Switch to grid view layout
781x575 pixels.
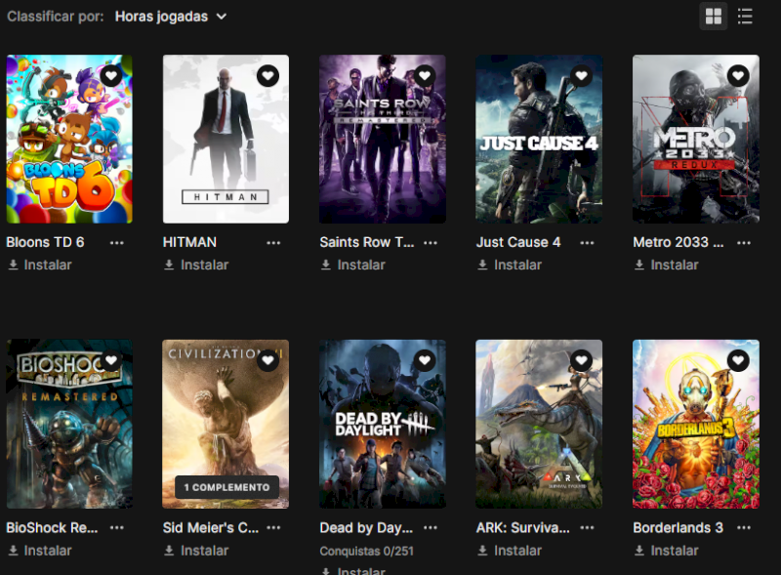714,17
